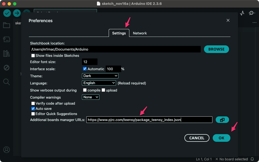Screen dimensions: 259x162
Task: Open the Library Manager sidebar icon
Action: [7, 53]
